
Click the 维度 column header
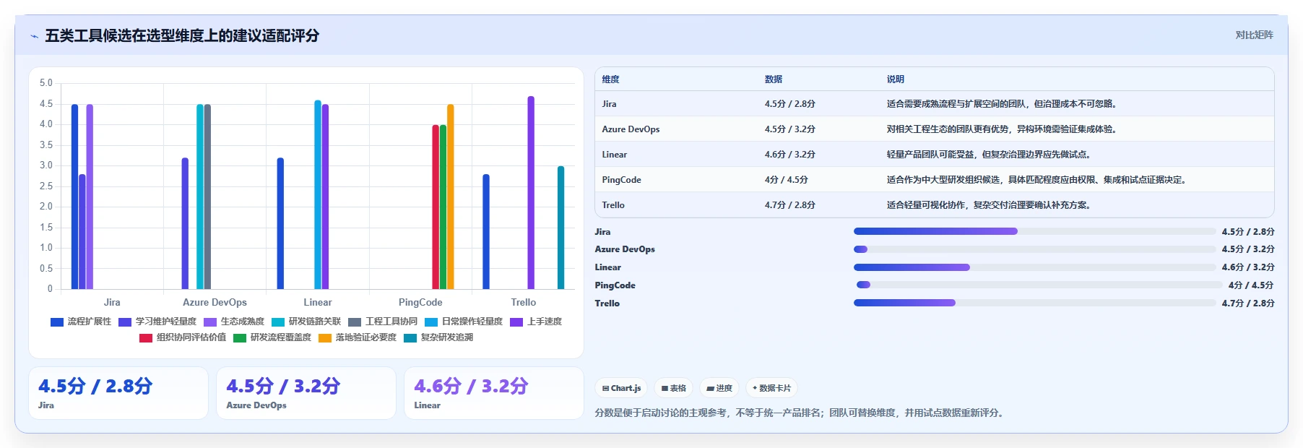(610, 79)
